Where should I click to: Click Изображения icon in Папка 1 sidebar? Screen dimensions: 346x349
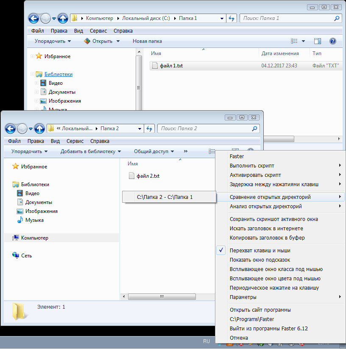point(43,101)
